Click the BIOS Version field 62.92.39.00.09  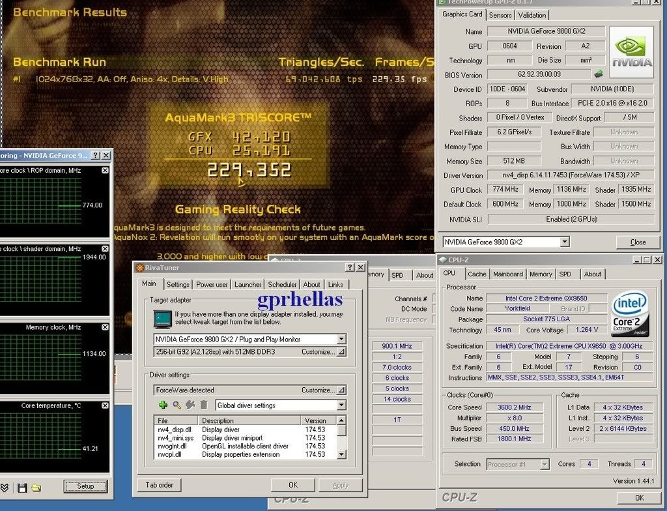[x=539, y=74]
